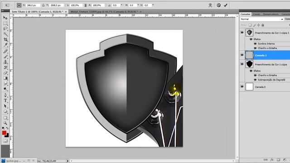The width and height of the screenshot is (290, 163).
Task: Add layer mask button
Action: tap(278, 160)
